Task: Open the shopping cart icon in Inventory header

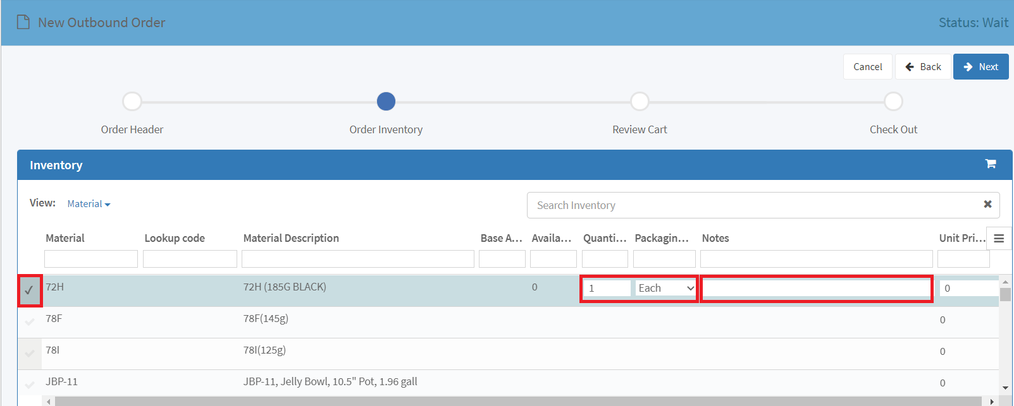Action: [x=991, y=164]
